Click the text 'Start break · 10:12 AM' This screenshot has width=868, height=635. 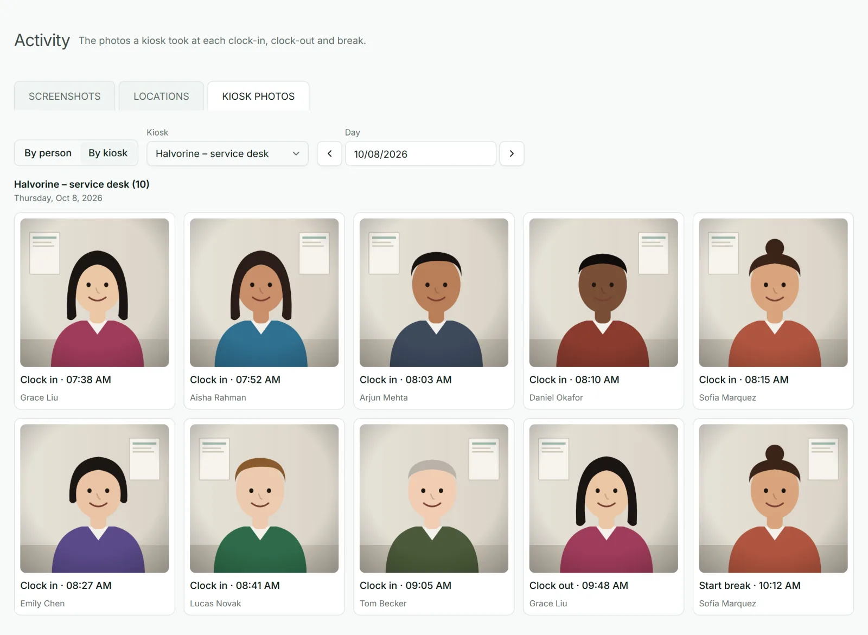click(750, 586)
